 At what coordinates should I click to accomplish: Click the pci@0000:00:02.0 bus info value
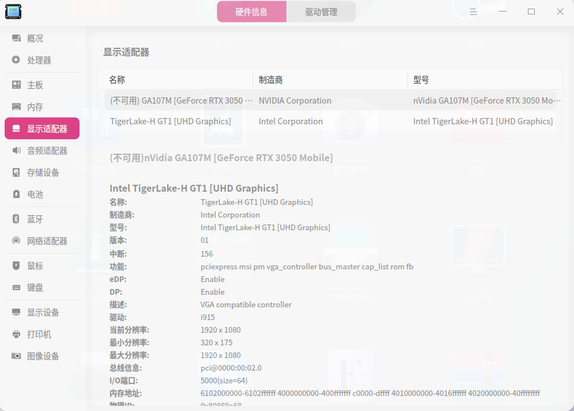[231, 368]
